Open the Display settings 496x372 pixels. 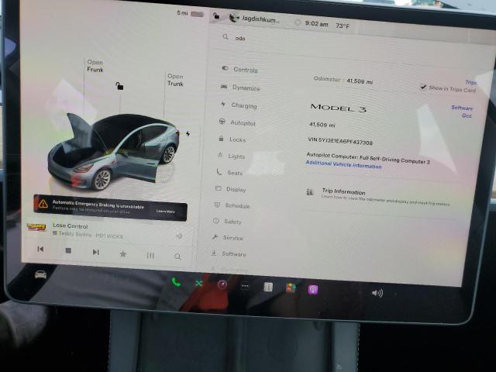231,189
